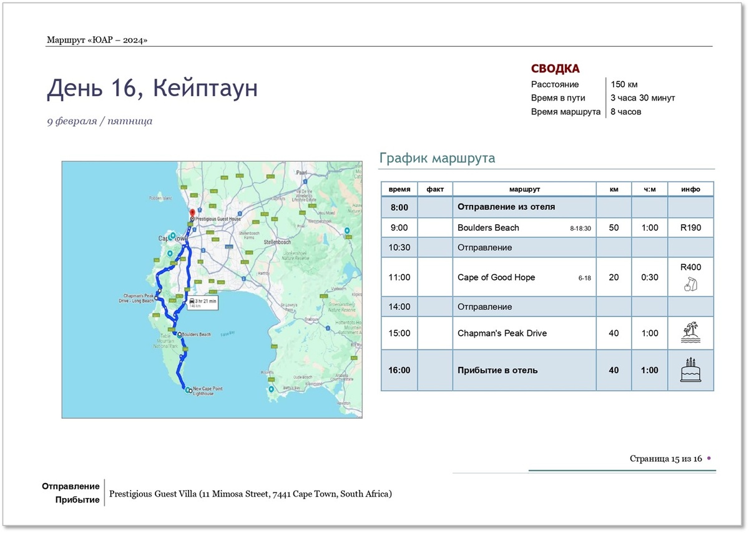Click the 'инфо' column header
The height and width of the screenshot is (533, 749).
click(x=690, y=189)
